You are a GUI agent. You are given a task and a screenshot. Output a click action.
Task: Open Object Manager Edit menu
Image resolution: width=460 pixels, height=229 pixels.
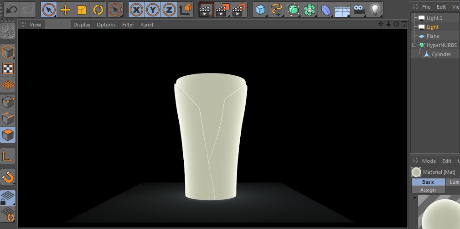pyautogui.click(x=441, y=7)
